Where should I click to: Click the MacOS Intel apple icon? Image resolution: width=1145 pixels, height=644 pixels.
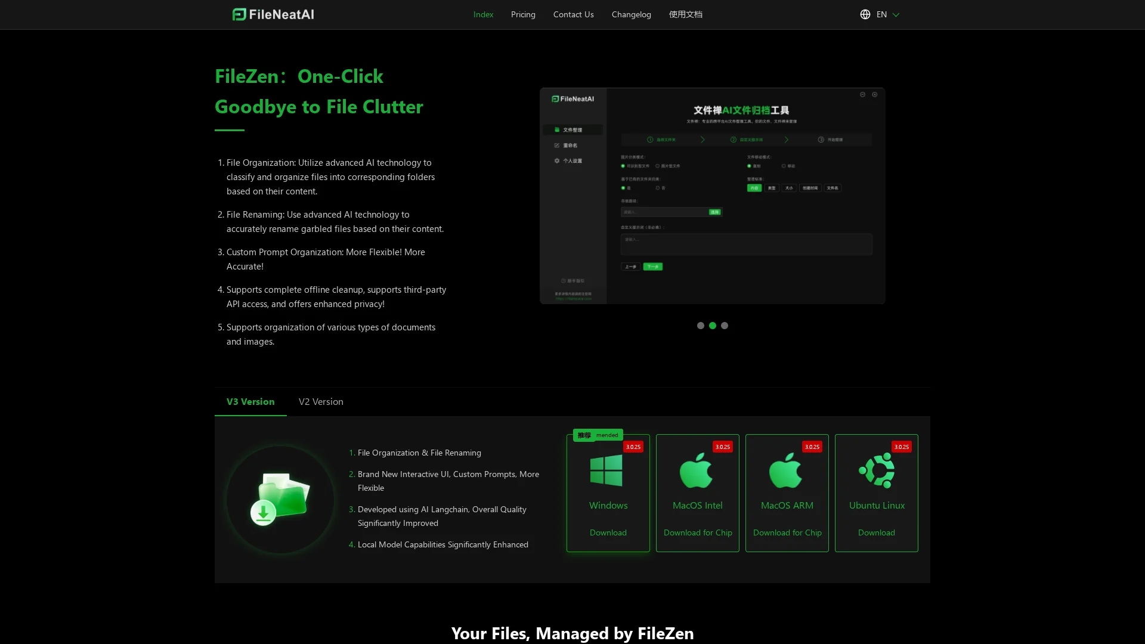[696, 470]
